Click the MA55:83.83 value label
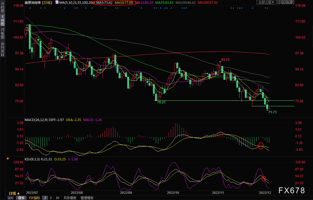Screen dimensions: 313x200 coord(164,3)
